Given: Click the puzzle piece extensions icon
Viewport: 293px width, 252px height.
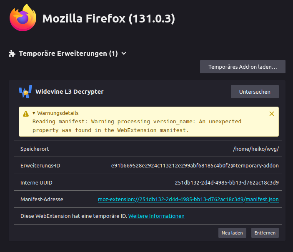Looking at the screenshot, I should pos(12,53).
